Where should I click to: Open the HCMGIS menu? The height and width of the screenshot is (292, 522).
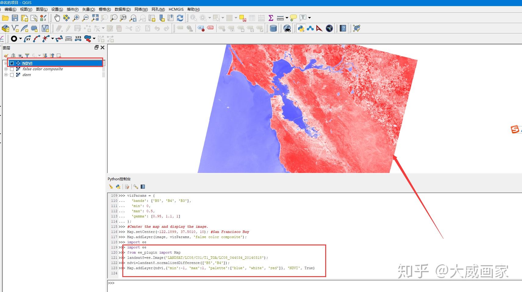(176, 9)
